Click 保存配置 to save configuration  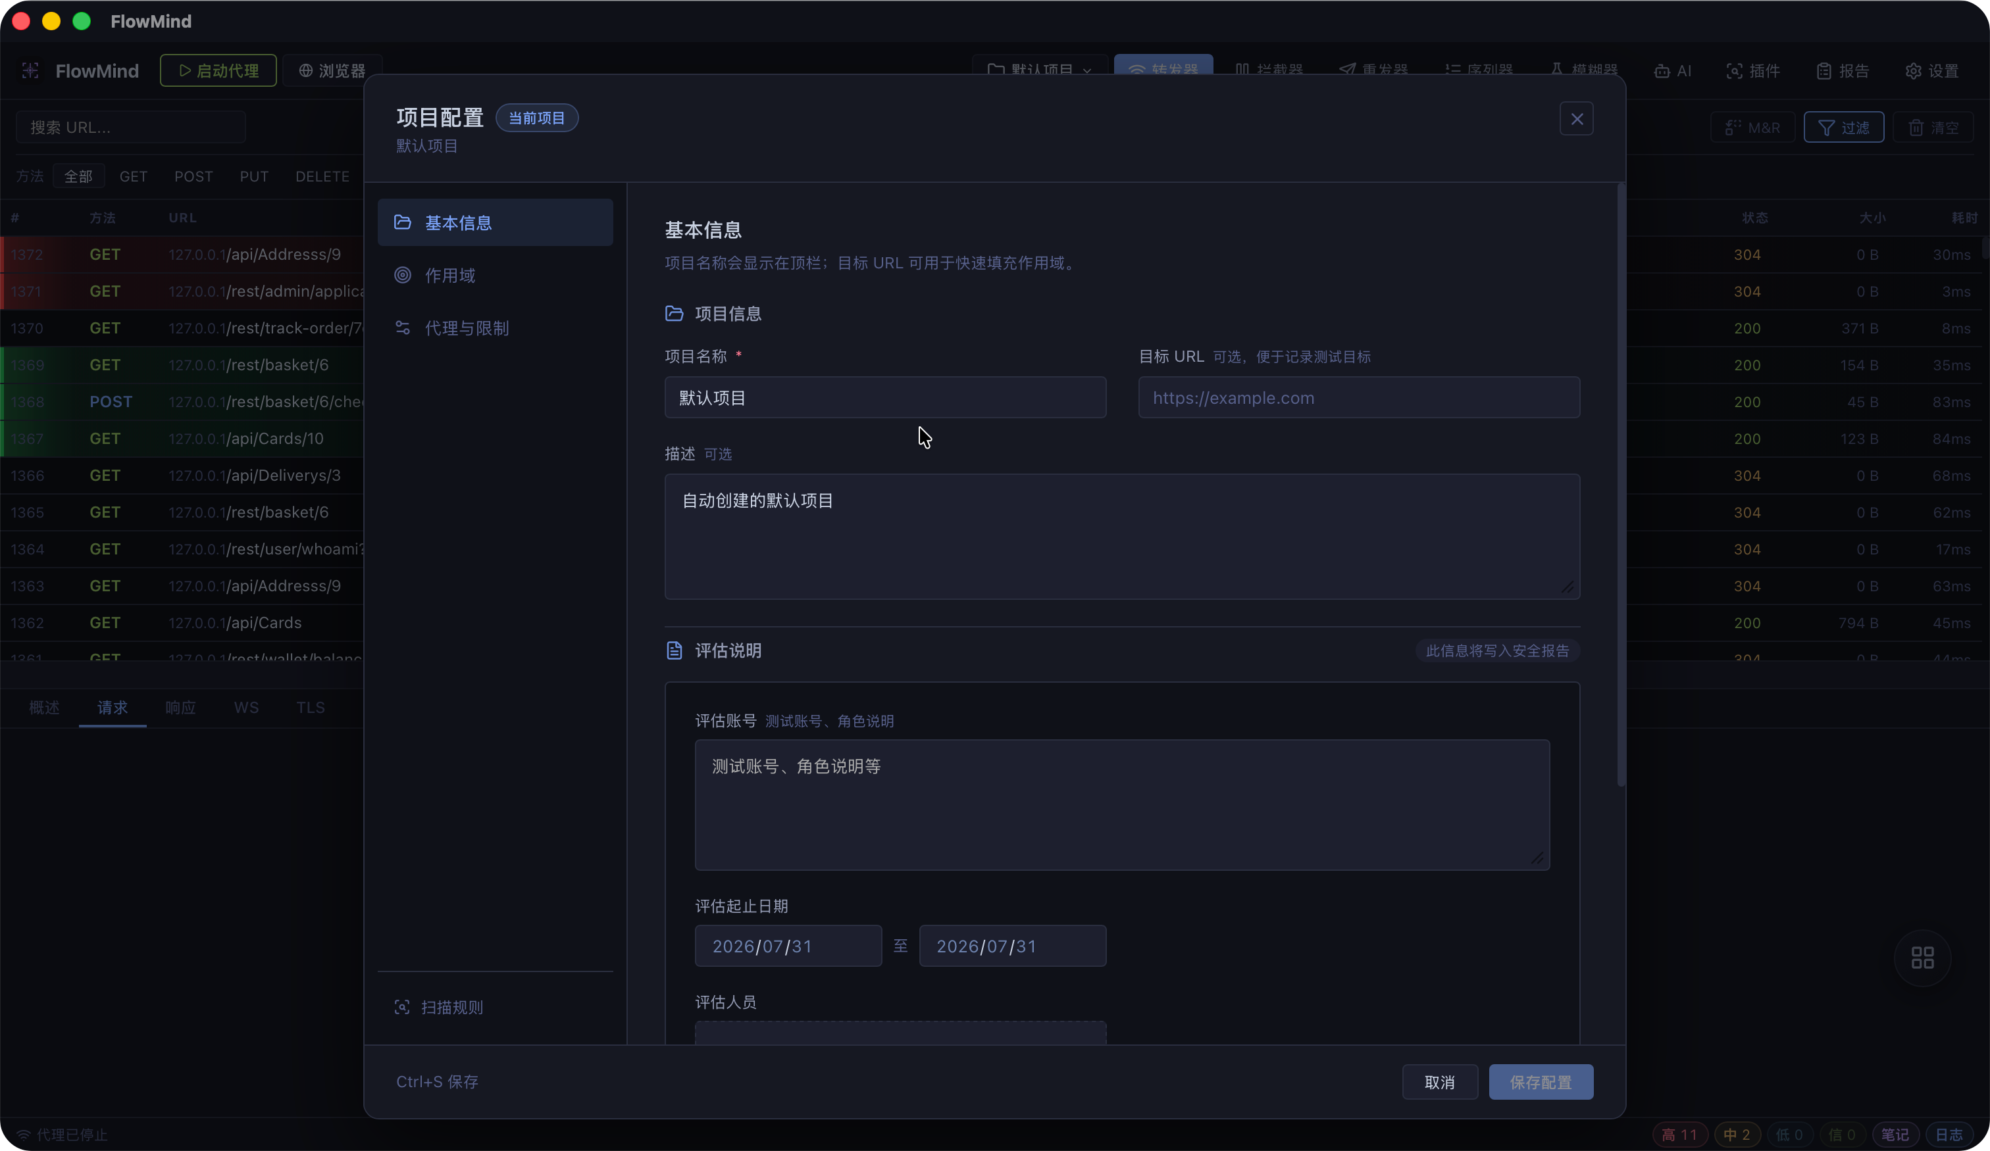pos(1541,1083)
